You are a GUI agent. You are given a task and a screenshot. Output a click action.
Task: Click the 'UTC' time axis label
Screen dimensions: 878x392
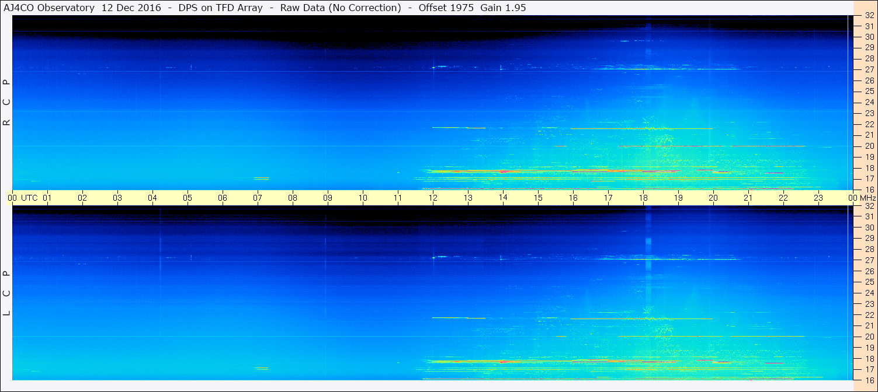tap(29, 198)
